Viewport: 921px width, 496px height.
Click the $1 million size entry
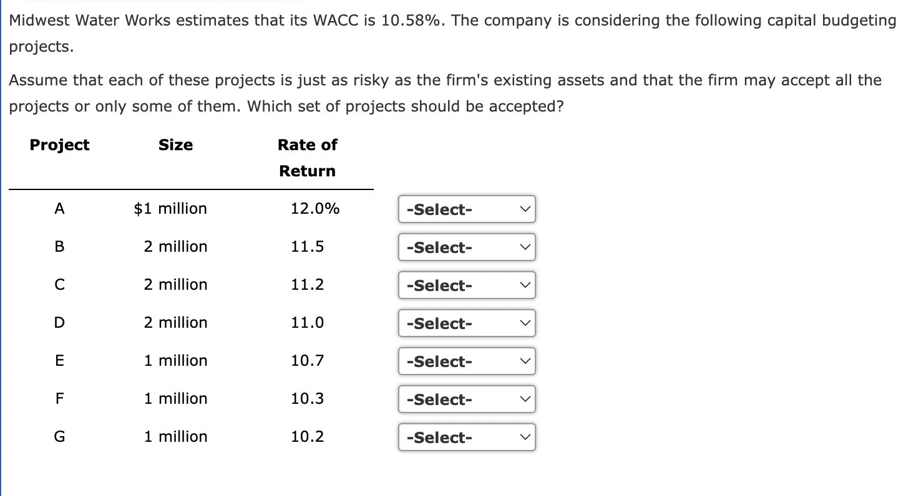[x=170, y=208]
